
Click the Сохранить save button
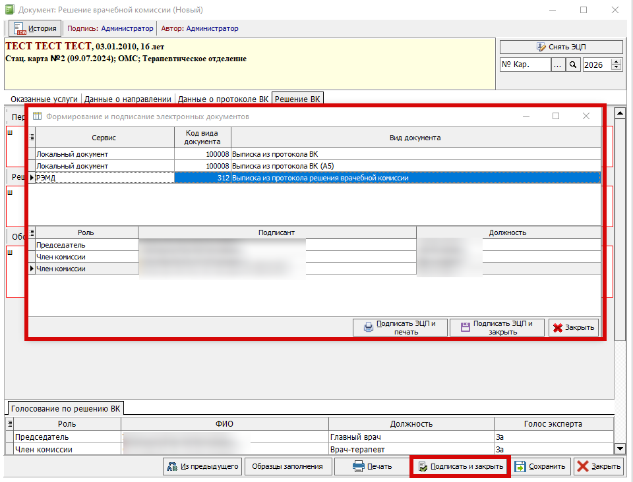540,466
